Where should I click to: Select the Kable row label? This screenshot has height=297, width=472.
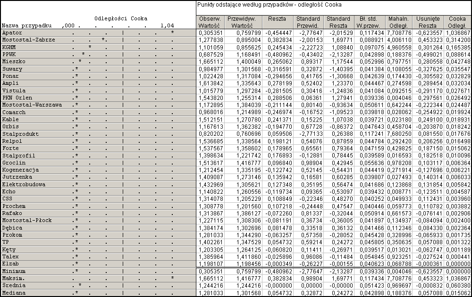10,119
